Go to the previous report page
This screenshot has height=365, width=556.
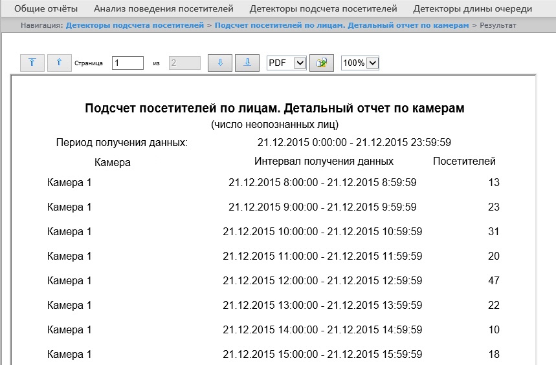pyautogui.click(x=59, y=63)
